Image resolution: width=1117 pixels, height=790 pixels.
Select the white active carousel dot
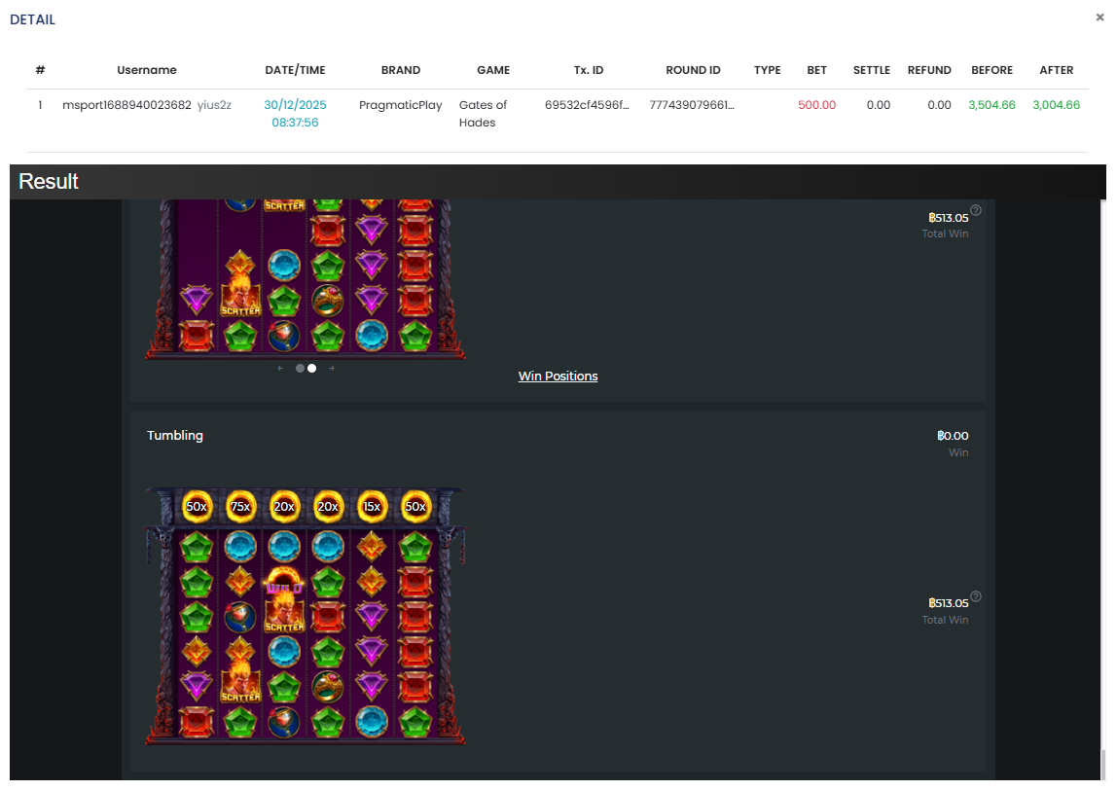(311, 369)
